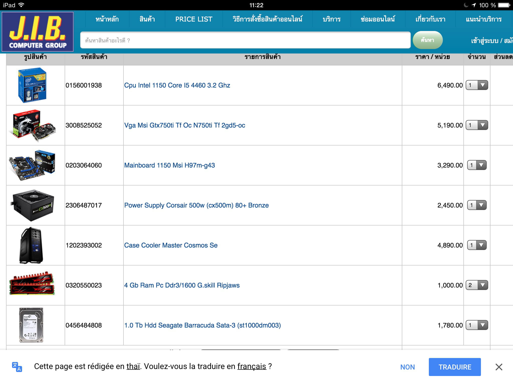
Task: Click NON in the translation banner
Action: click(408, 367)
